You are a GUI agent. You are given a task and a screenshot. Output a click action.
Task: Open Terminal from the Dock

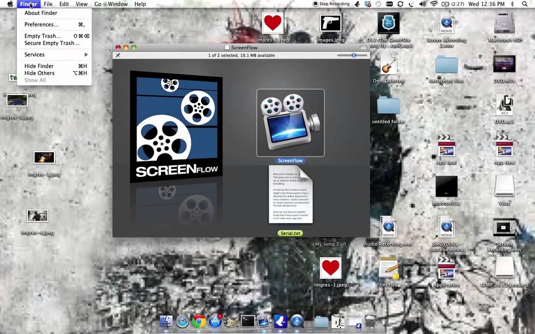[248, 321]
